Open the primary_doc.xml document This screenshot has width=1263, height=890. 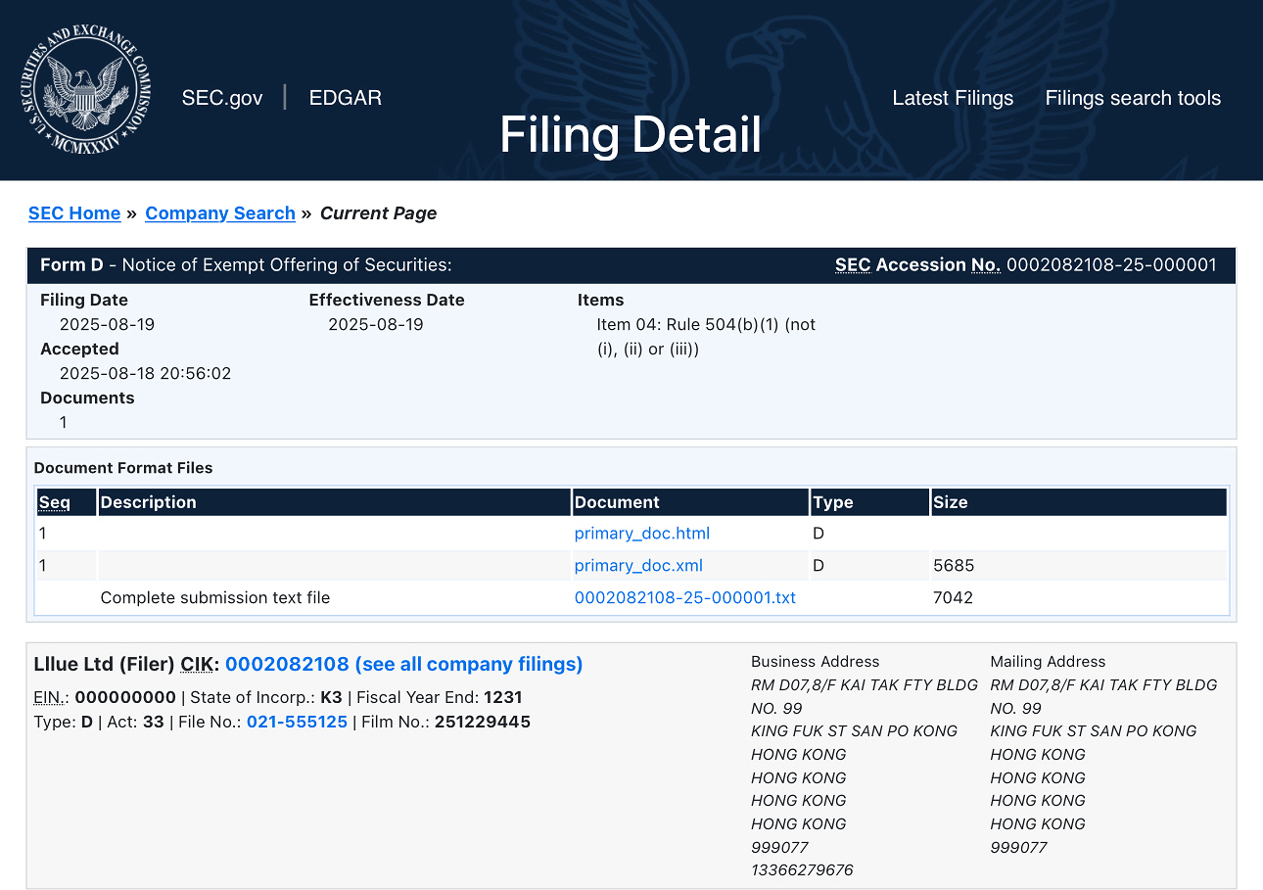point(638,566)
